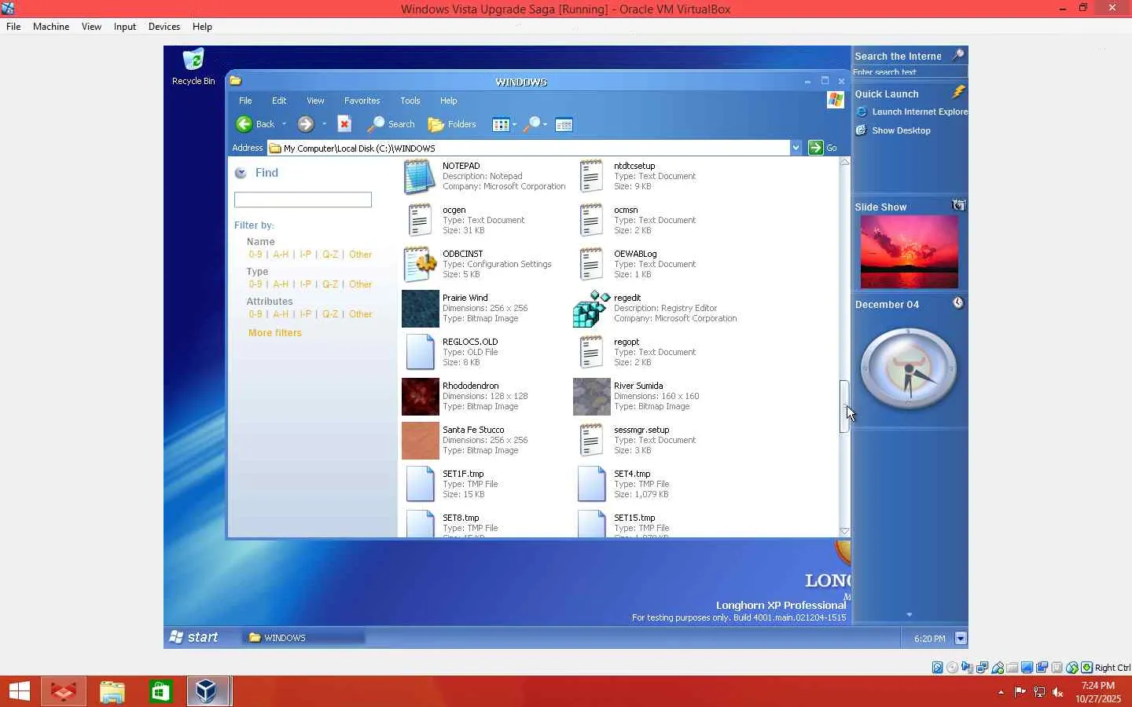This screenshot has width=1132, height=707.
Task: Select the SET4.tmp file icon
Action: (x=591, y=484)
